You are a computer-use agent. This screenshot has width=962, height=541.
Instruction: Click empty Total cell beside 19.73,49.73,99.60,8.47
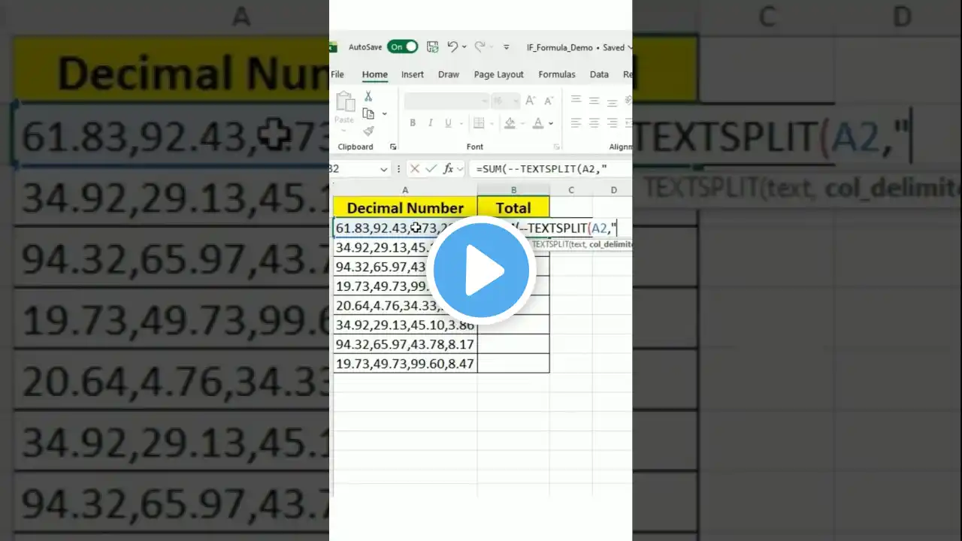click(x=513, y=364)
